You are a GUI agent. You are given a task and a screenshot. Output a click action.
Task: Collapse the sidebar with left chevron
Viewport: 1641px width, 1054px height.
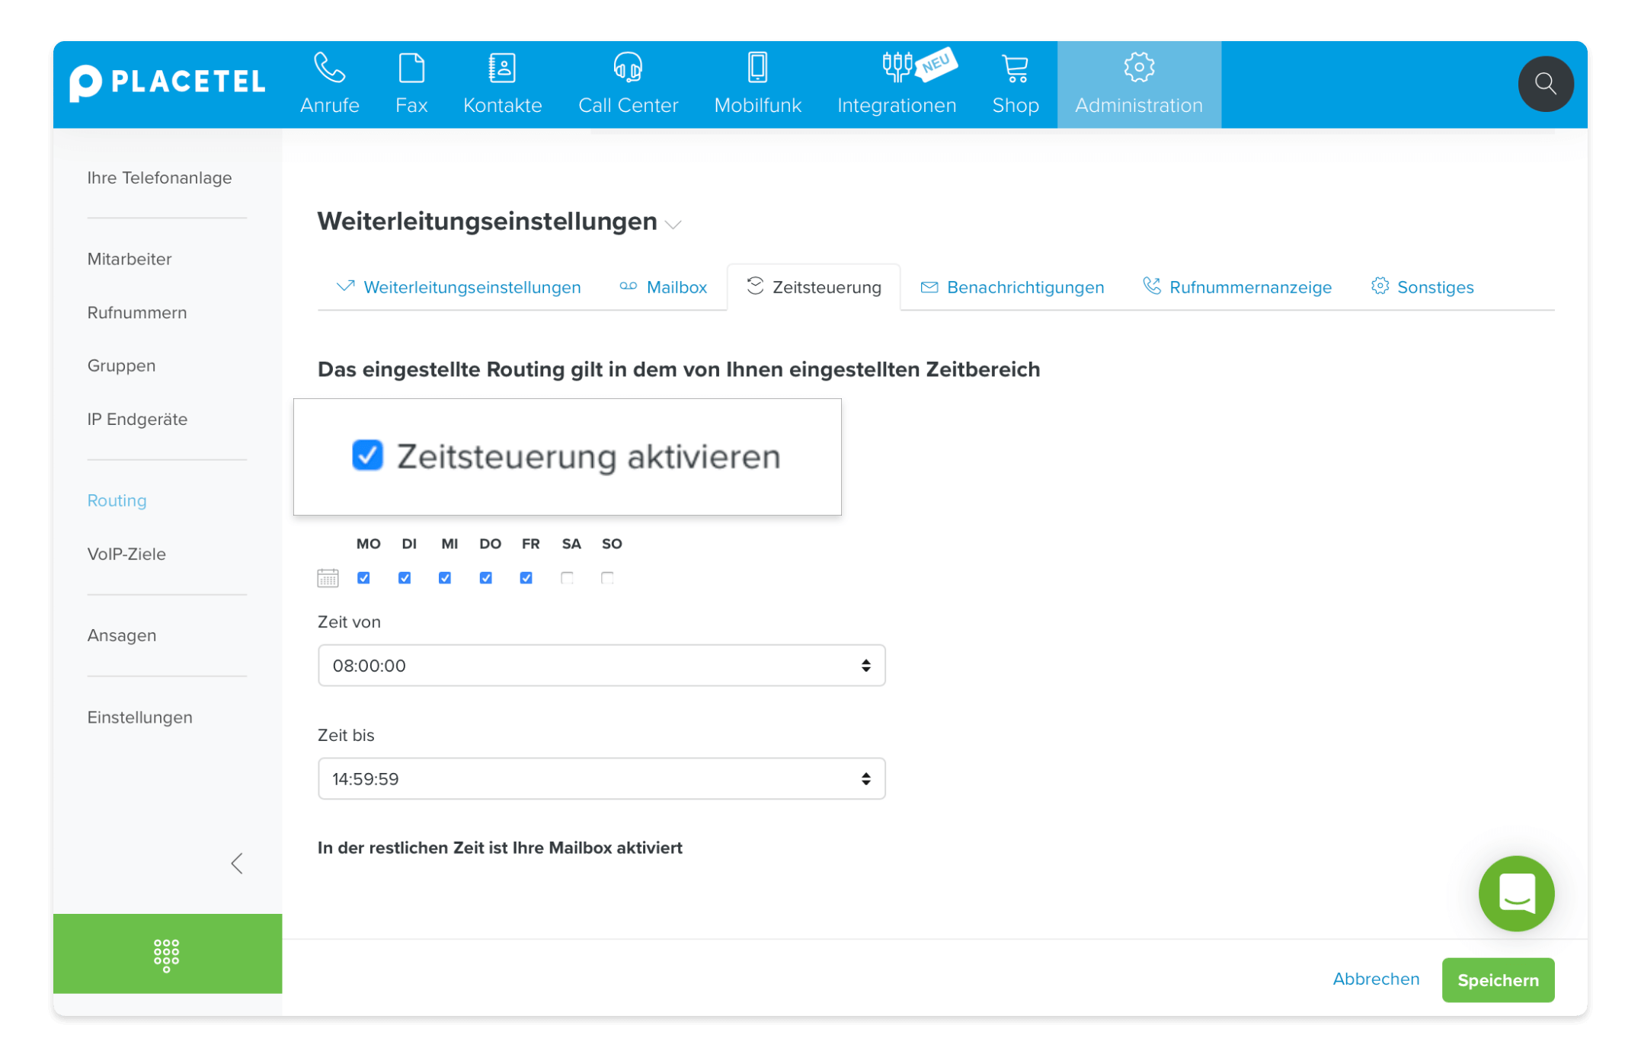(237, 863)
